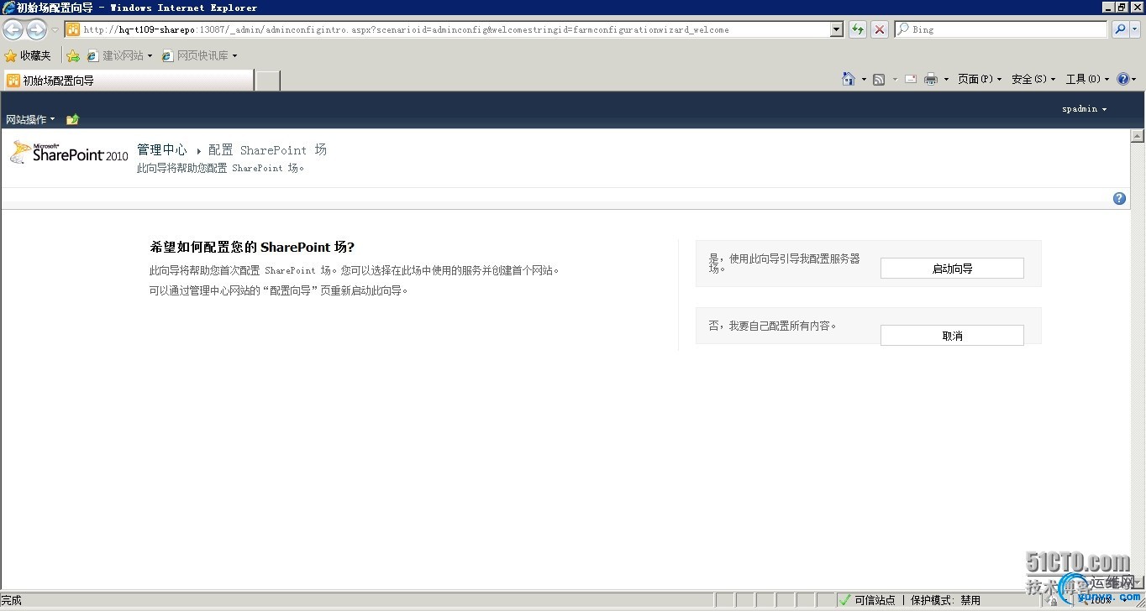Open a new blank tab

267,81
